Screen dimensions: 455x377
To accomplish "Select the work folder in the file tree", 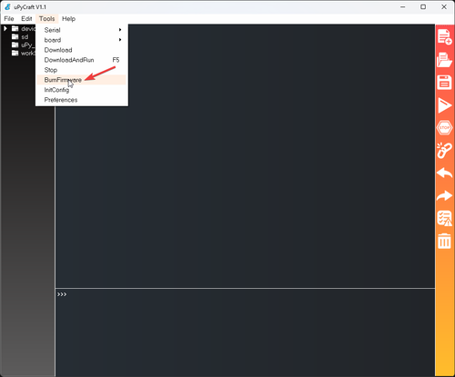I will (24, 54).
